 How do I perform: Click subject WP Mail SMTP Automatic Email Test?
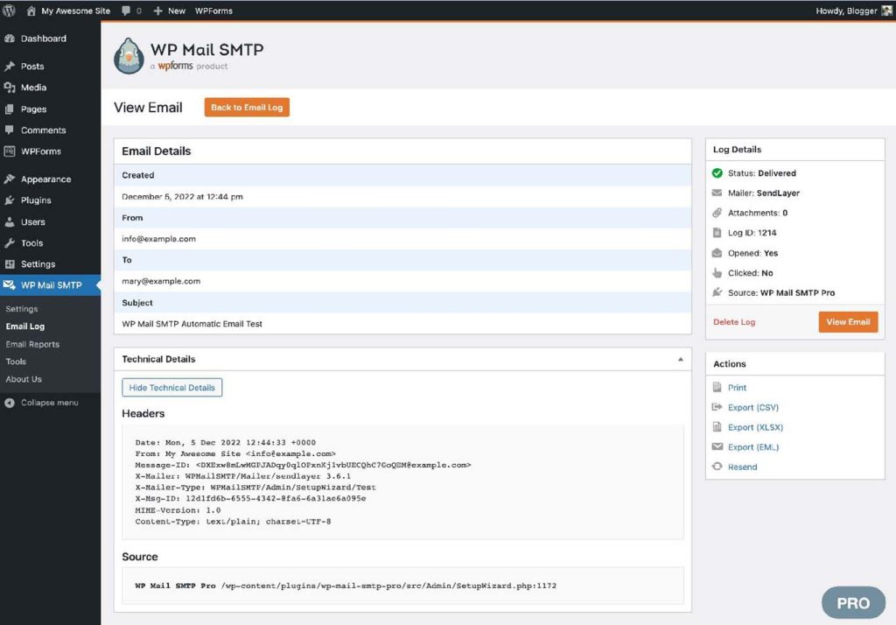tap(192, 324)
